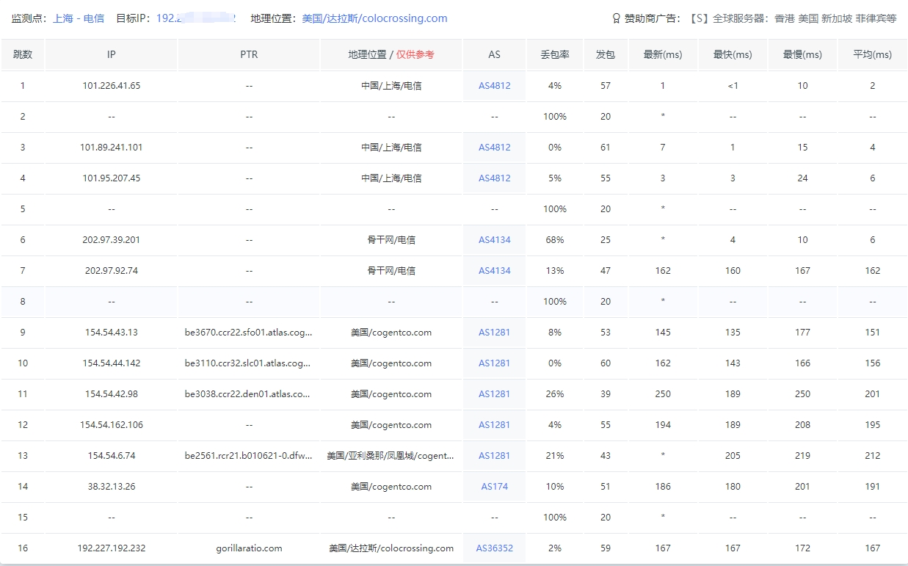Image resolution: width=908 pixels, height=566 pixels.
Task: Click location 美国/达拉斯/colocrossing.com in hop 16
Action: [x=391, y=548]
